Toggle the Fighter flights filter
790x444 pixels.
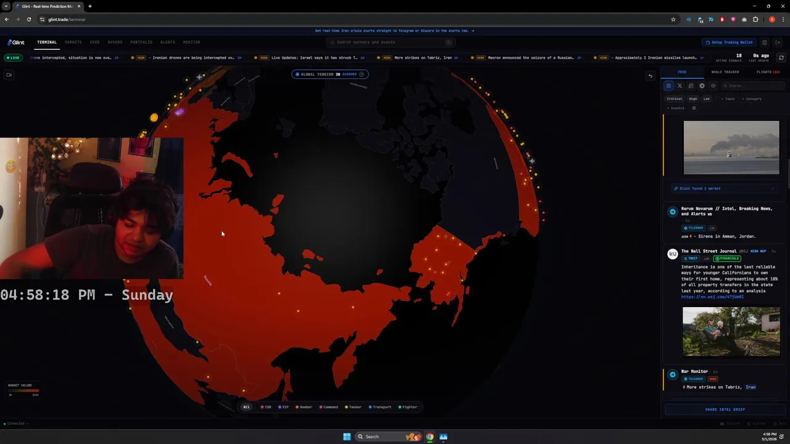coord(408,407)
